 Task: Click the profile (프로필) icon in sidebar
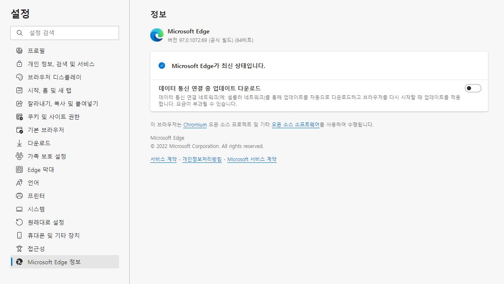(19, 51)
